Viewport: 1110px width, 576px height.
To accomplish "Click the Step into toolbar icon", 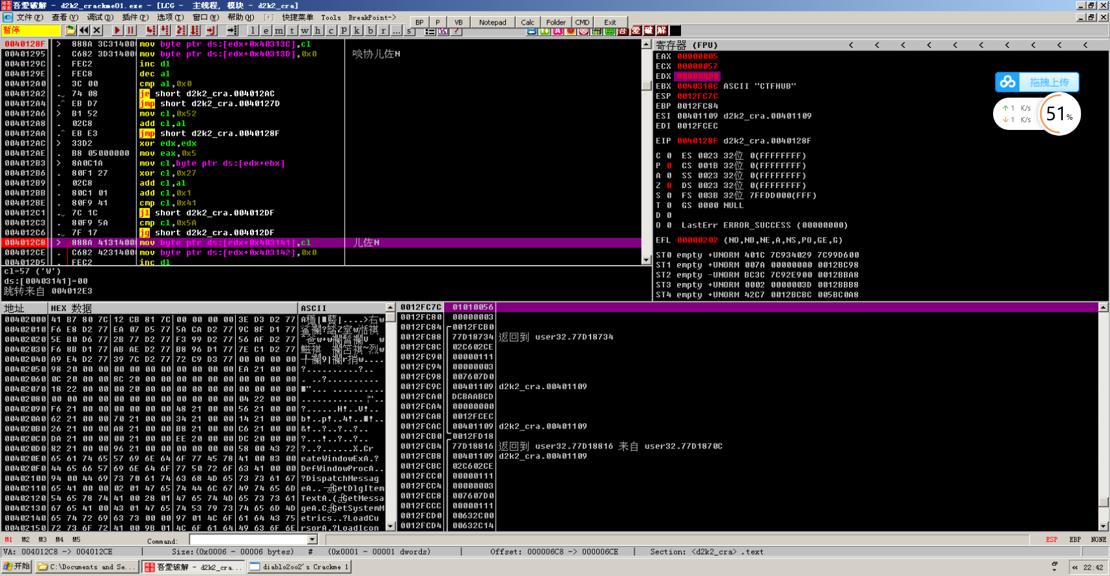I will [151, 30].
